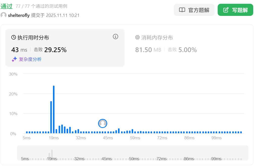The image size is (255, 167).
Task: Click the 99ms position in the overview strip
Action: (216, 159)
